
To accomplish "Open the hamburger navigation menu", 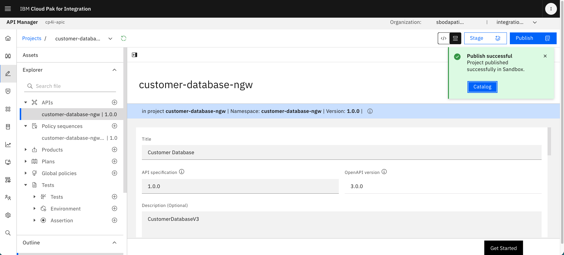I will point(8,9).
